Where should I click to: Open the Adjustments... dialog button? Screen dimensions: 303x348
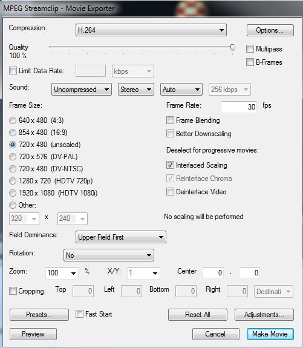pyautogui.click(x=264, y=315)
